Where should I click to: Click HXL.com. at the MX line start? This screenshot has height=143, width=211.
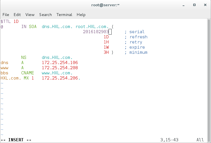[11, 78]
